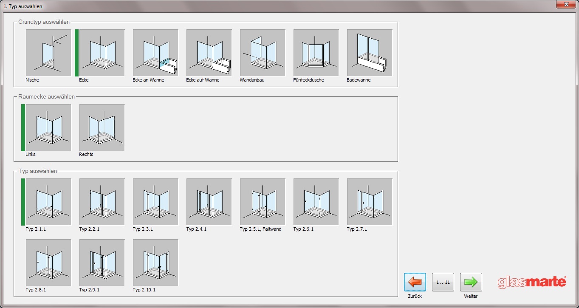Pick the Ecke auf Wanne option
Screen dimensions: 579x308
(x=209, y=53)
